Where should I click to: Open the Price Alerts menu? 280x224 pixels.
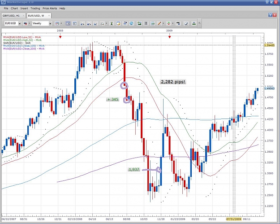click(x=50, y=9)
